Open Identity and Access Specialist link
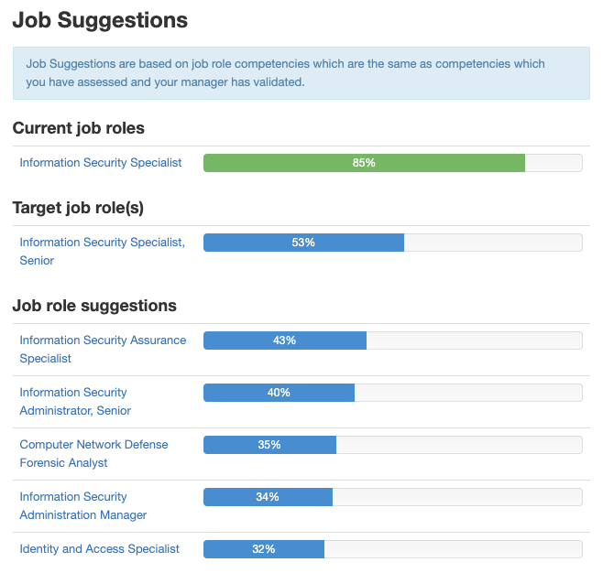 (100, 549)
